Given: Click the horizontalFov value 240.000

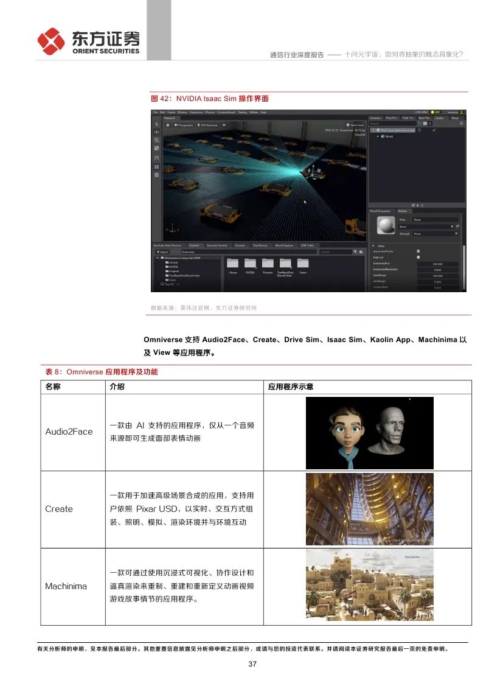Looking at the screenshot, I should click(x=437, y=264).
